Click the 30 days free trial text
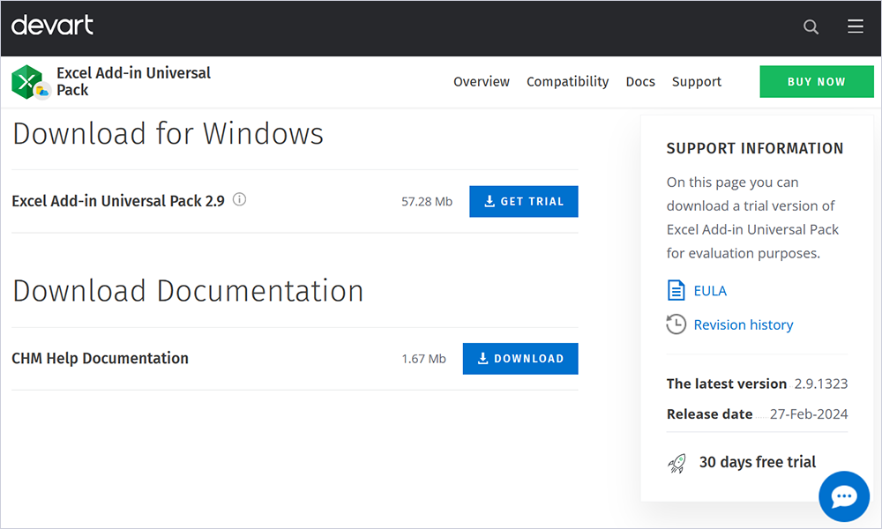Viewport: 882px width, 529px height. coord(757,462)
